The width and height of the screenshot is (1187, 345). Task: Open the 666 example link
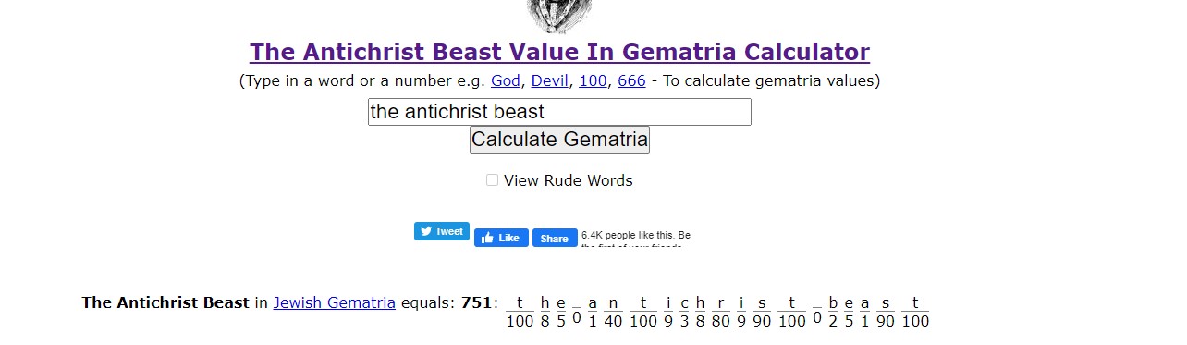631,80
